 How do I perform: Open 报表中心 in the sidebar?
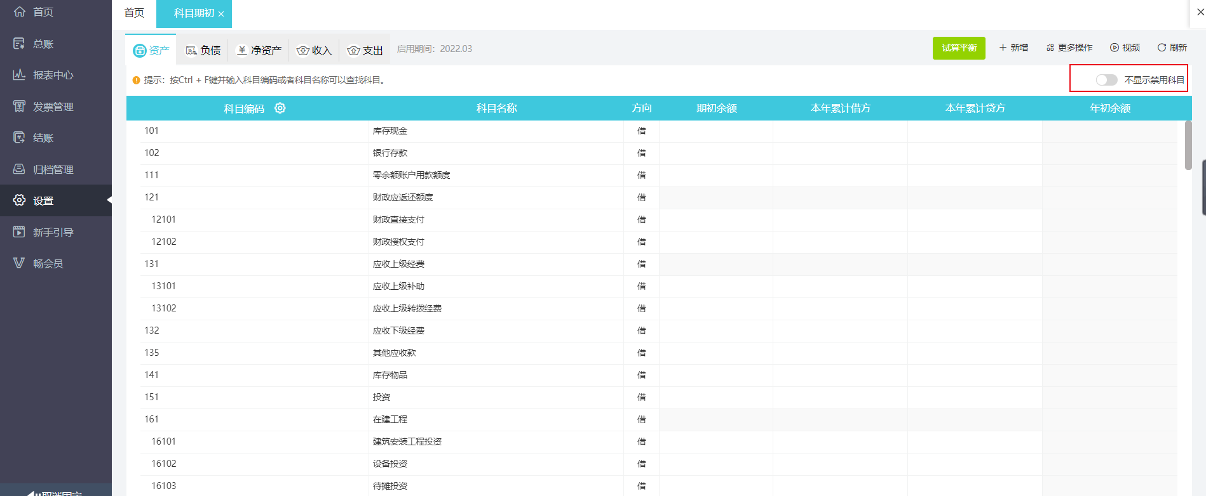click(53, 75)
